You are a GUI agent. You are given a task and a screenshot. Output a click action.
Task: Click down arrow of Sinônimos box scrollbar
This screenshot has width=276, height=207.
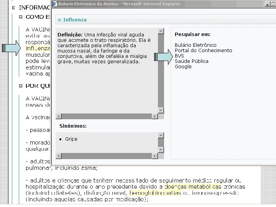click(x=161, y=150)
